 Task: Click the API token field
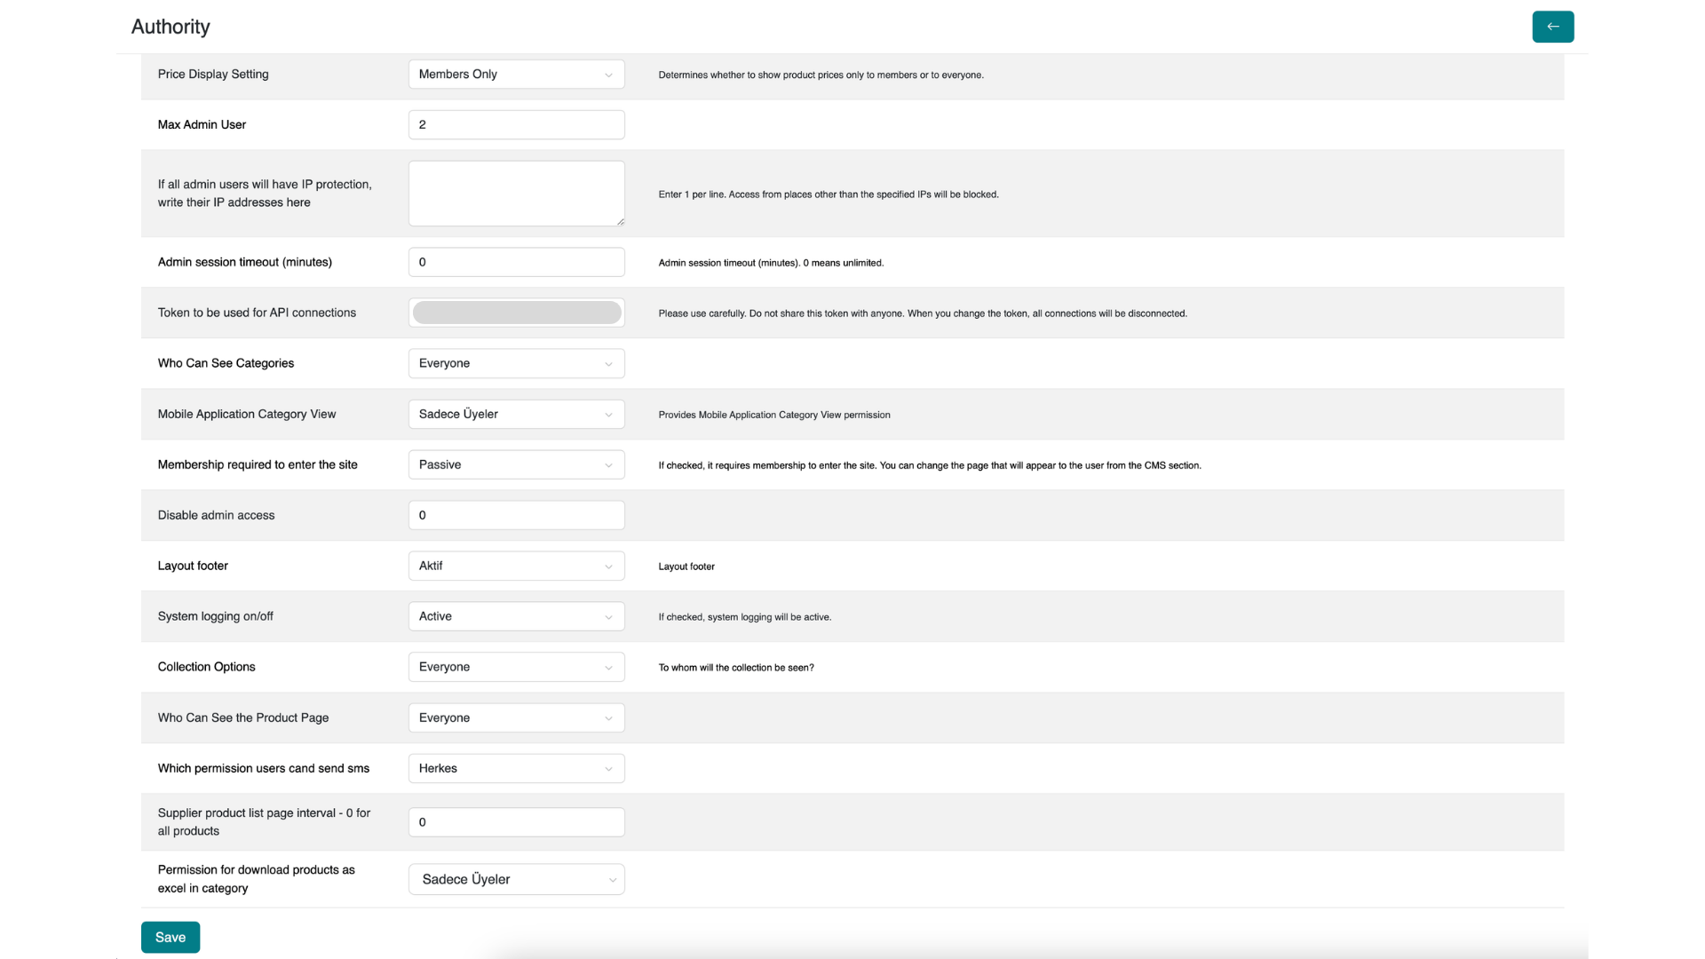516,313
